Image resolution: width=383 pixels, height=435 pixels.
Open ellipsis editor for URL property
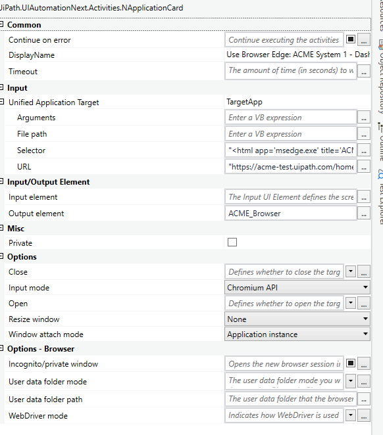pos(364,167)
